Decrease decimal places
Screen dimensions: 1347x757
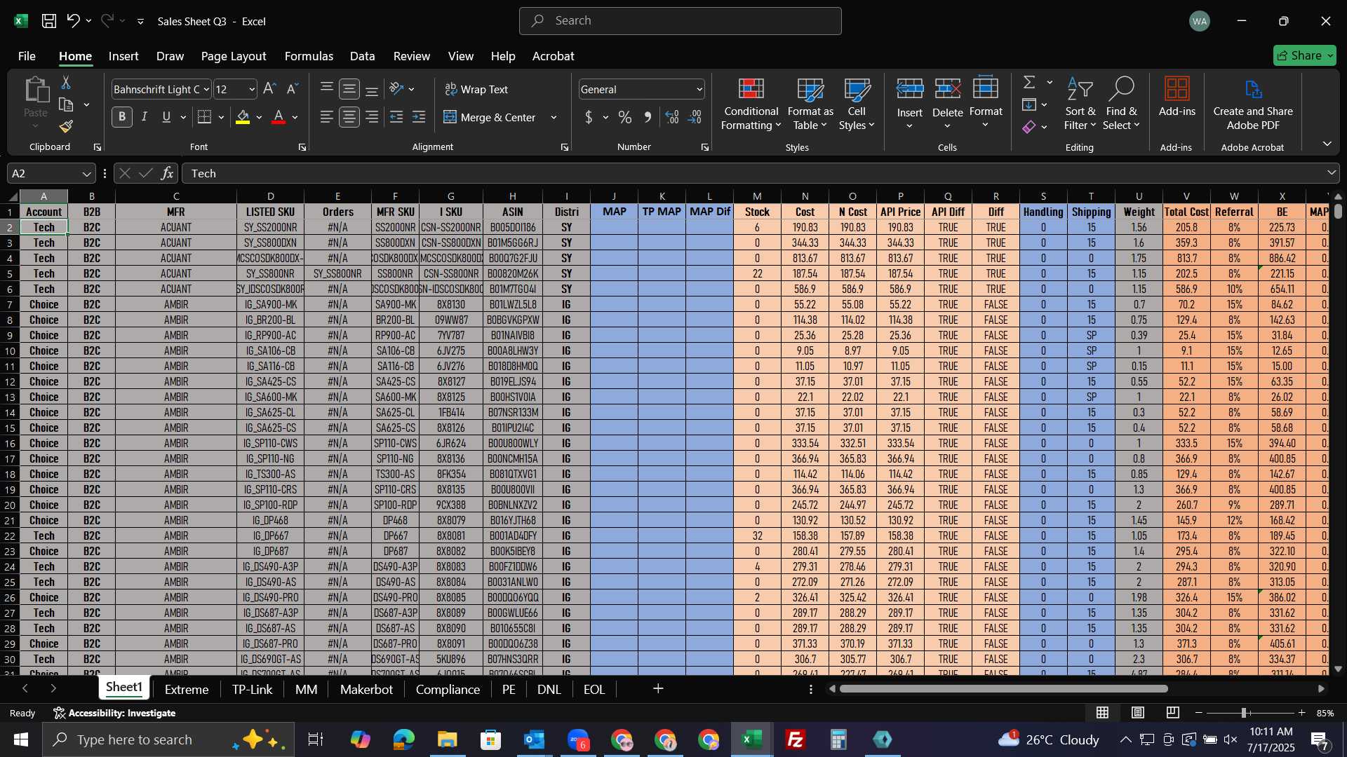[695, 117]
